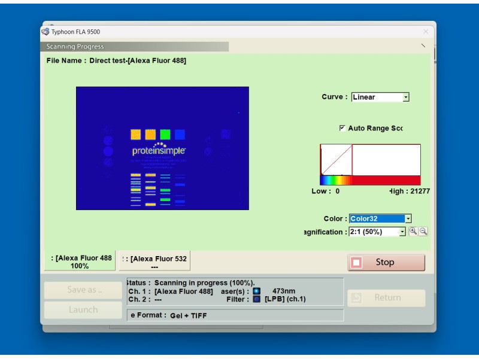Select the 2:1 (50%) magnification field
The width and height of the screenshot is (479, 359).
coord(377,232)
